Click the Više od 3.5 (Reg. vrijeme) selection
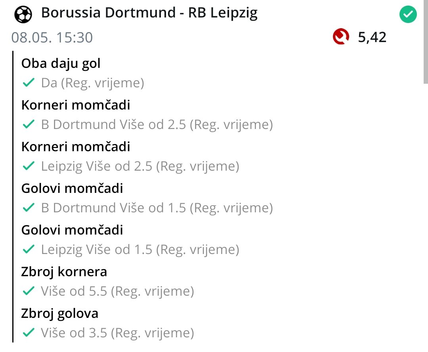This screenshot has width=428, height=352. [117, 333]
